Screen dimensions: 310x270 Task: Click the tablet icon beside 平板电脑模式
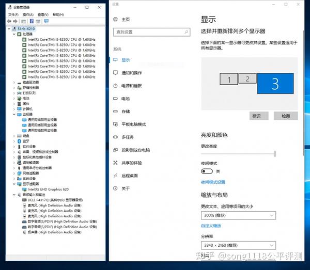115,124
